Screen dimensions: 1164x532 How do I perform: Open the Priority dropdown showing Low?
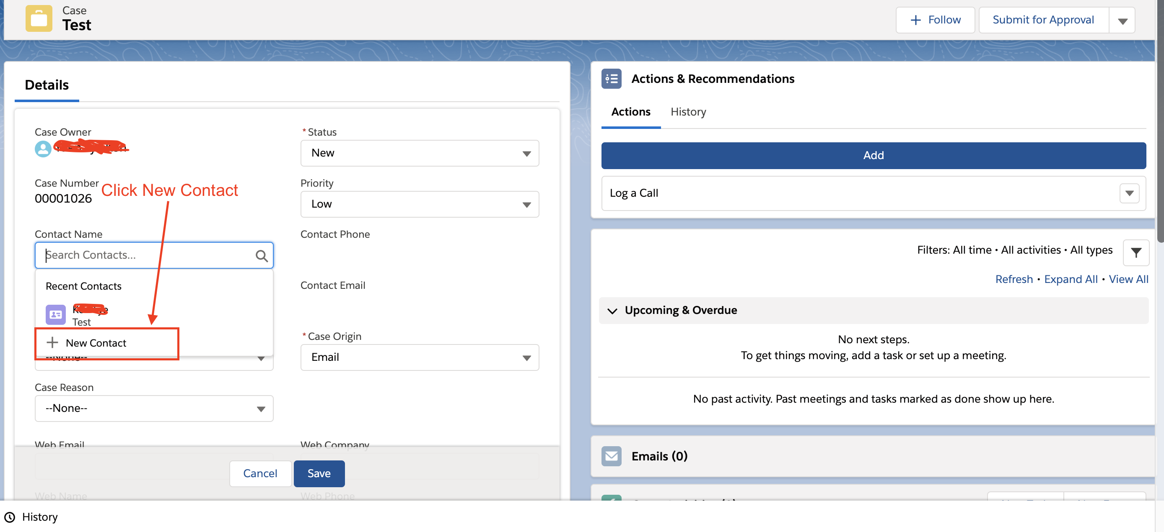(x=419, y=204)
